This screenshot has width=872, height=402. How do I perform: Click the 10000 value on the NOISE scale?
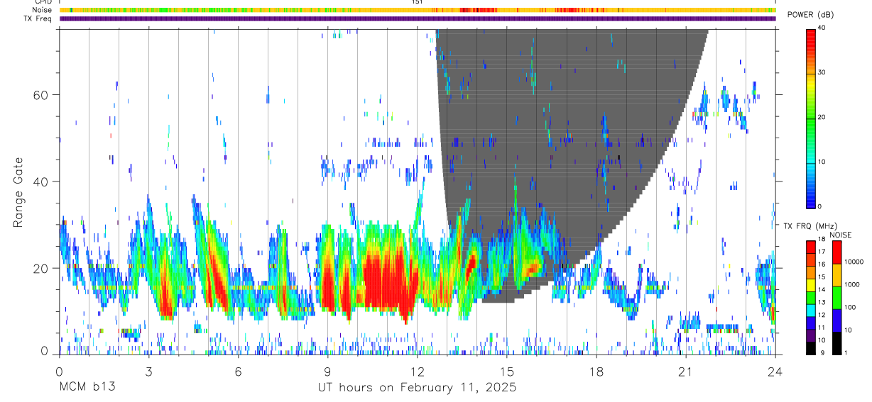854,262
